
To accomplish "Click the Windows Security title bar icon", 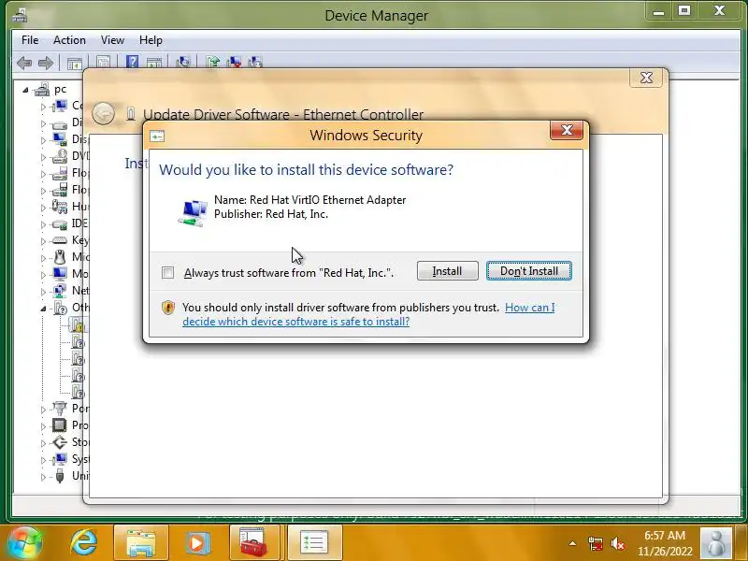I will (x=157, y=137).
